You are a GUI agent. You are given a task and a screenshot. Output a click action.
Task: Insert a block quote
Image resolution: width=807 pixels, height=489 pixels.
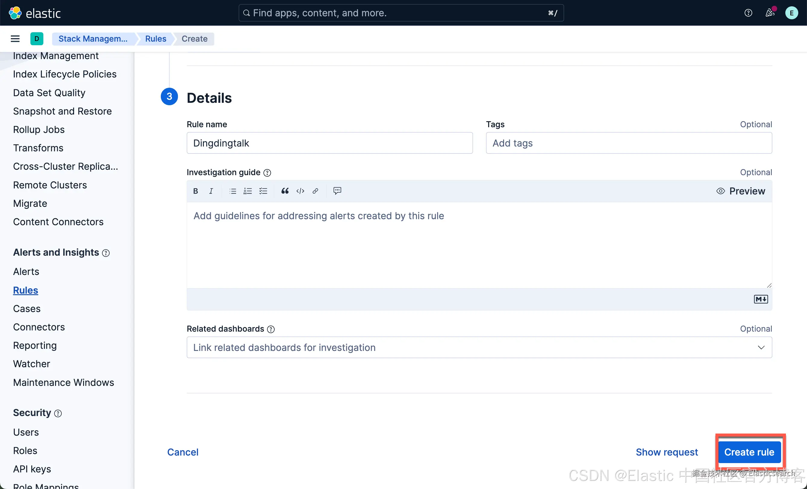285,191
